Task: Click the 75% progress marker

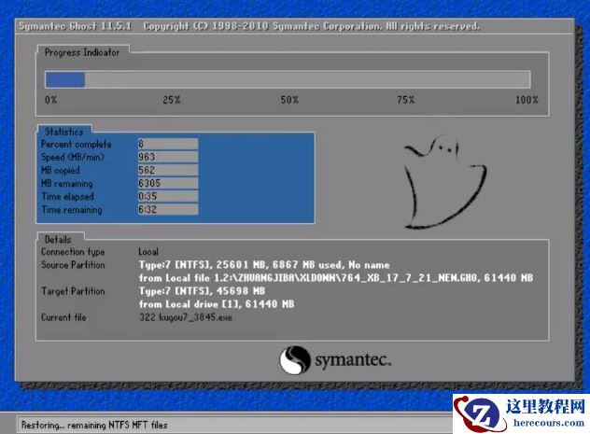Action: (405, 100)
